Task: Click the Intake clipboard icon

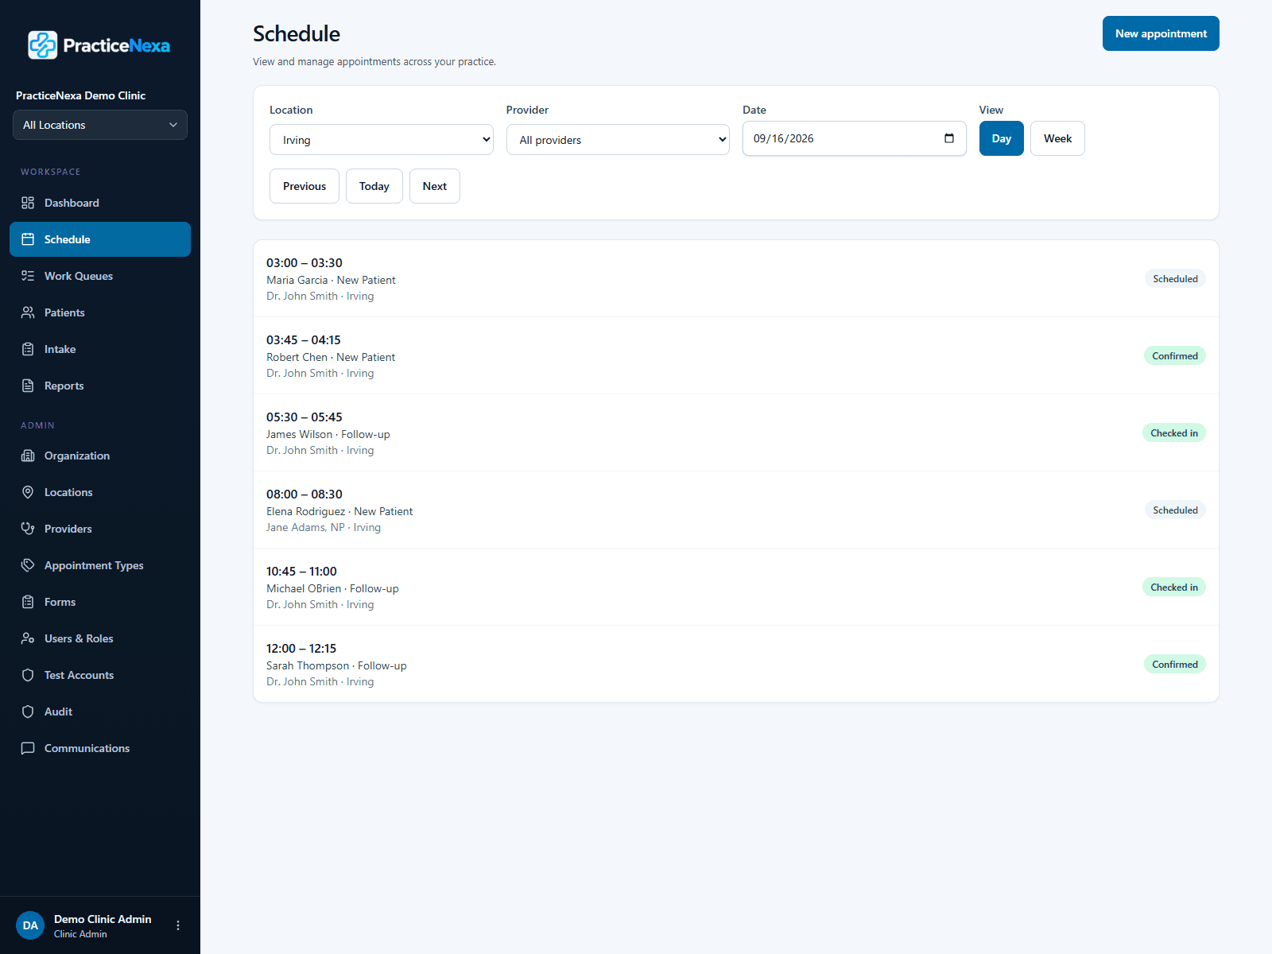Action: 28,349
